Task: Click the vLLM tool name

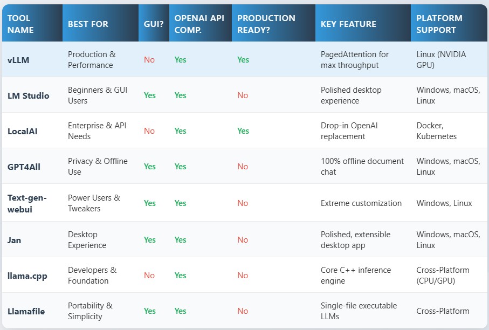Action: pyautogui.click(x=18, y=60)
